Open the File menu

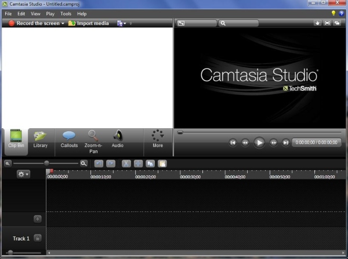[x=8, y=14]
